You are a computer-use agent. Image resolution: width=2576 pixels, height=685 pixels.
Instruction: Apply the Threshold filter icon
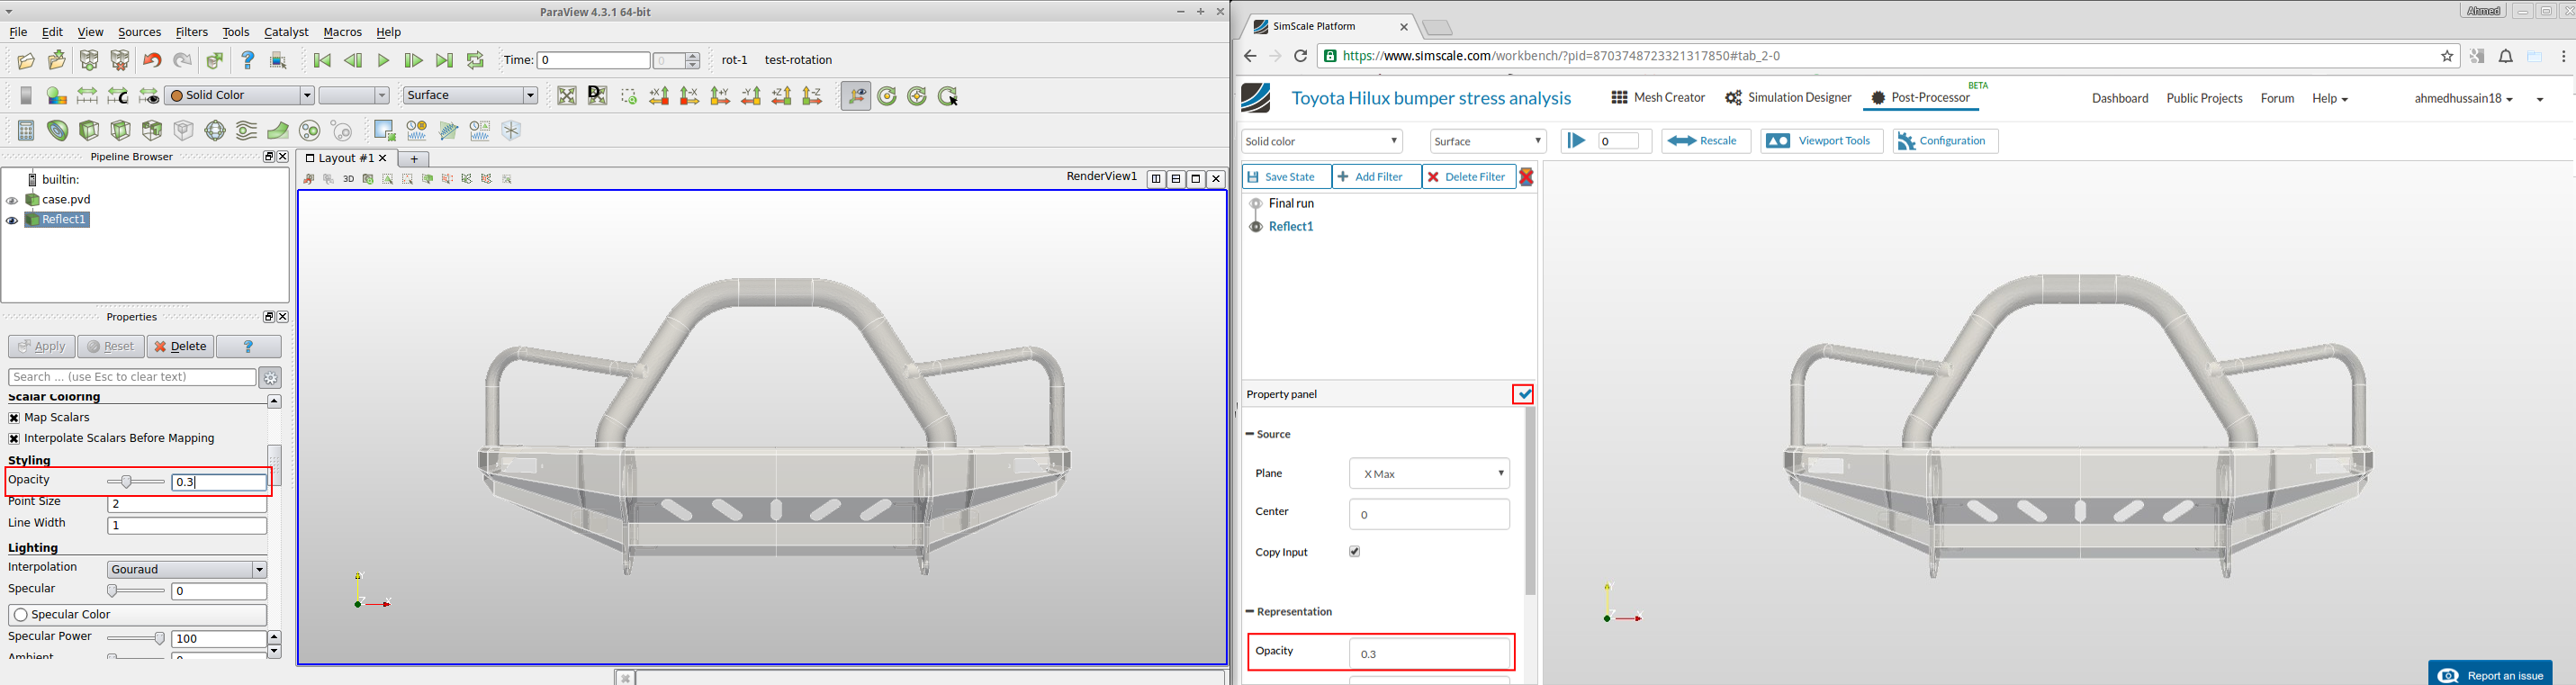click(x=152, y=130)
